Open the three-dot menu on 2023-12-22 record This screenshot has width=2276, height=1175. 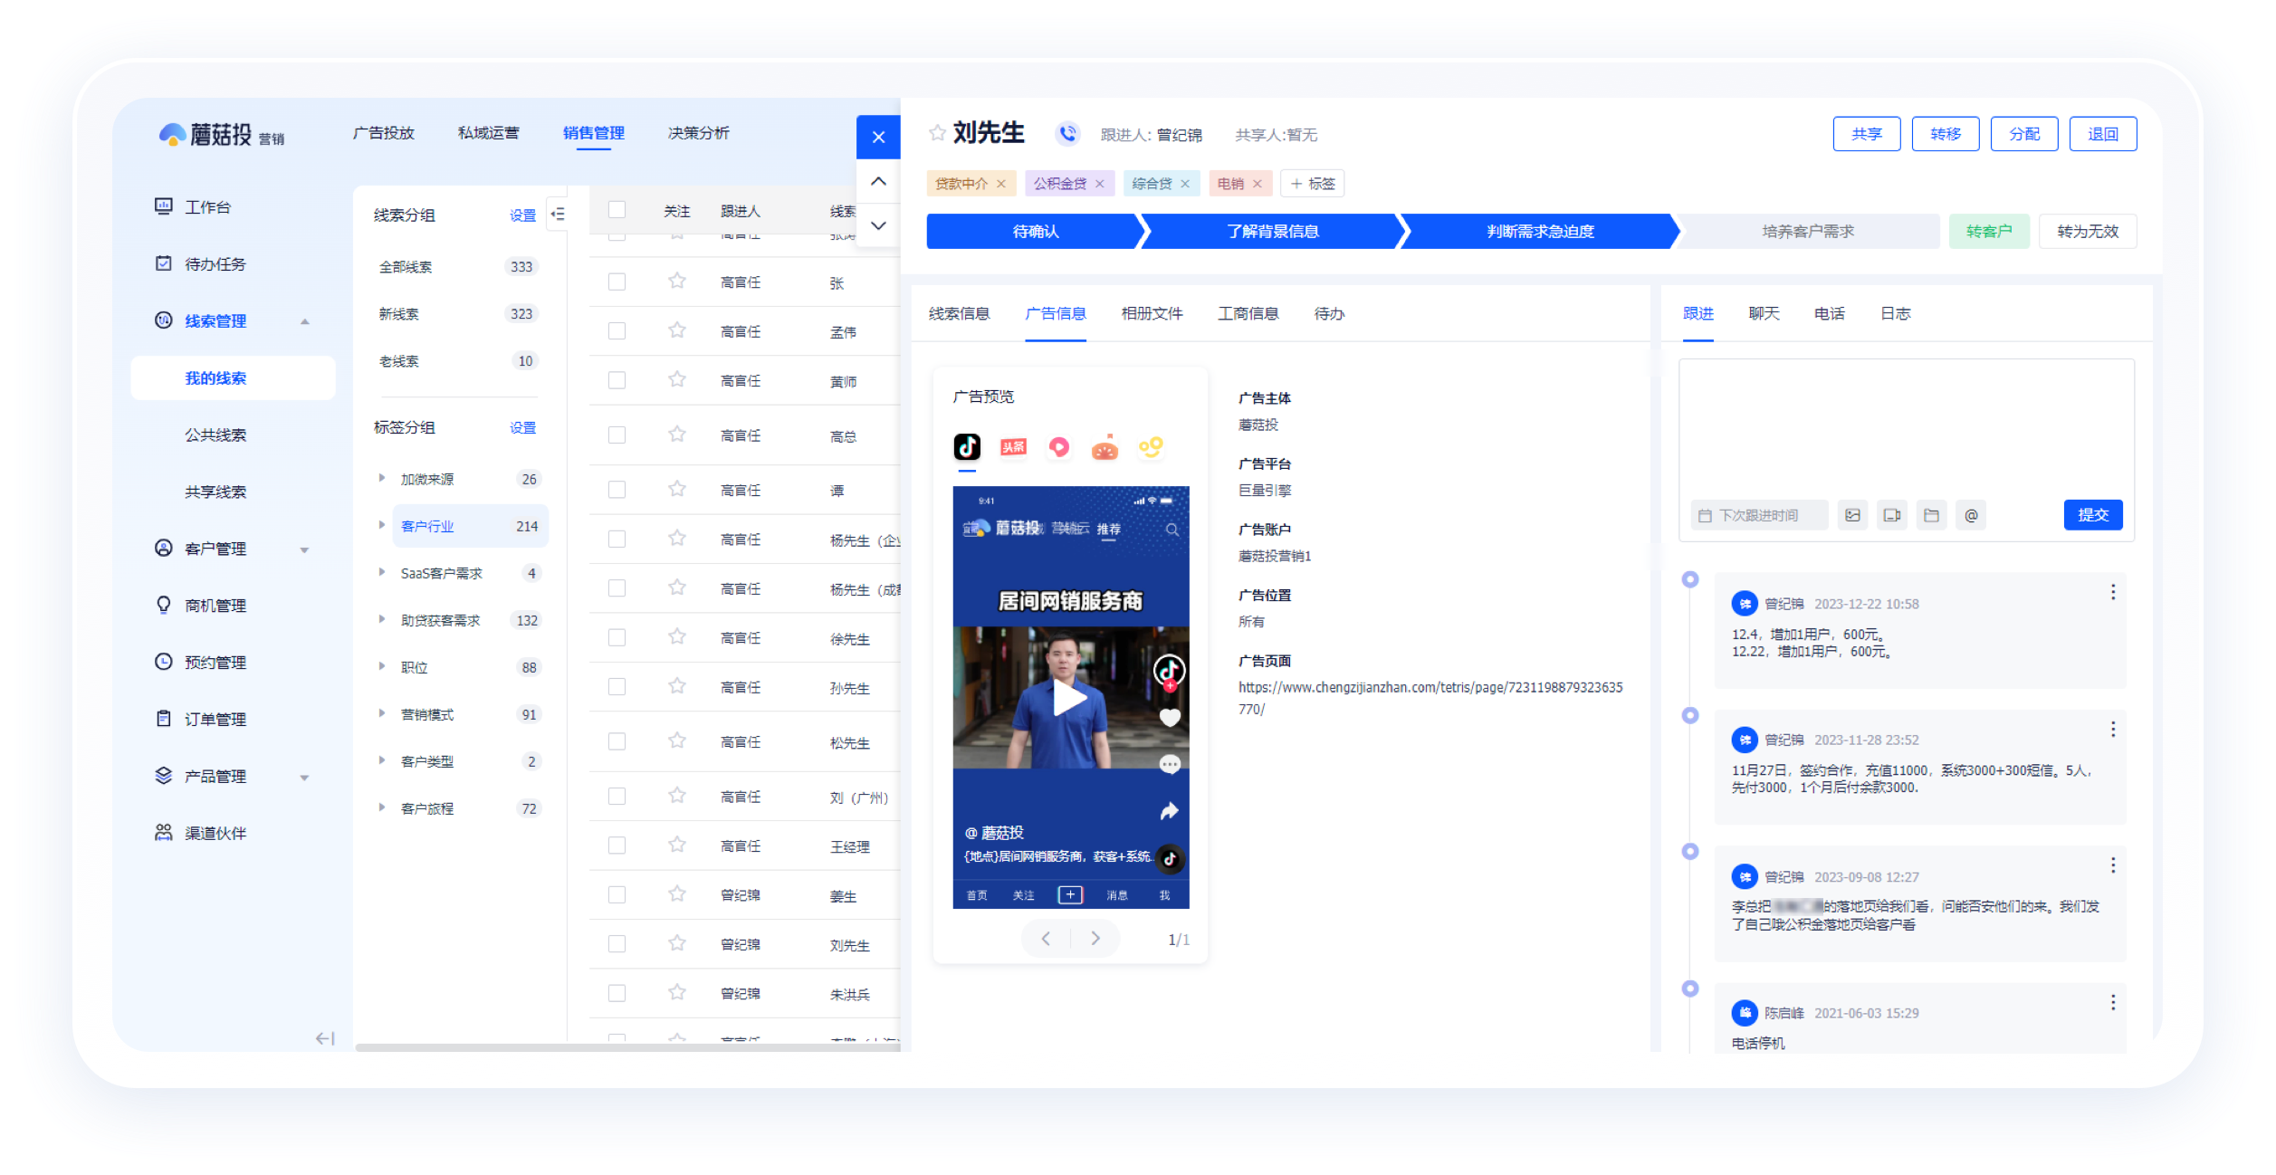tap(2112, 592)
